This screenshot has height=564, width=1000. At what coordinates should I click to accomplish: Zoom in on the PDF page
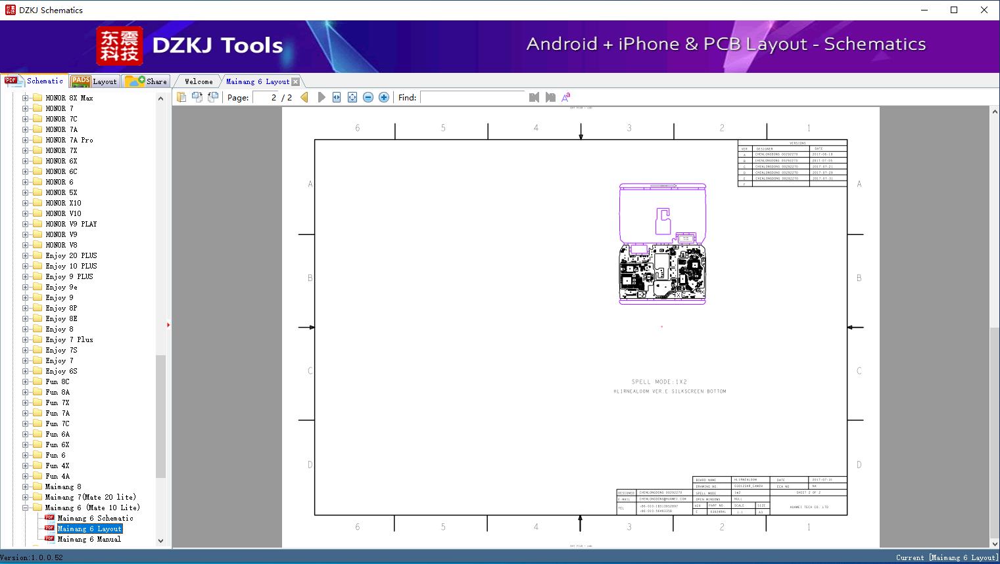384,97
